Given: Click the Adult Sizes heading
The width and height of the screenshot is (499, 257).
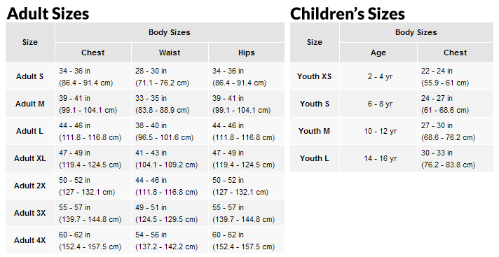Looking at the screenshot, I should (48, 14).
